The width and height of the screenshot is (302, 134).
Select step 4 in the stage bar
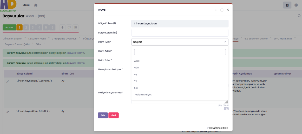(39, 28)
